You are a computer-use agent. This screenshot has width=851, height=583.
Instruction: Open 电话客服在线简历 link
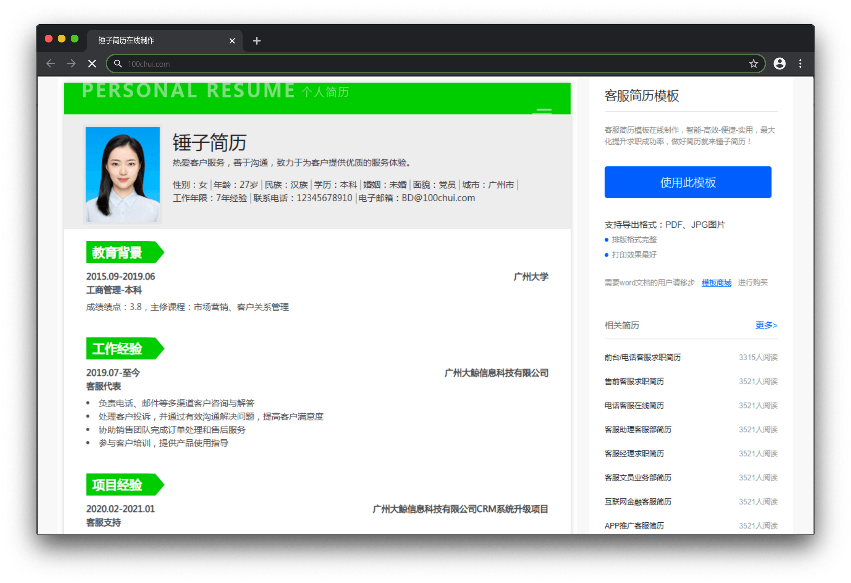[634, 405]
